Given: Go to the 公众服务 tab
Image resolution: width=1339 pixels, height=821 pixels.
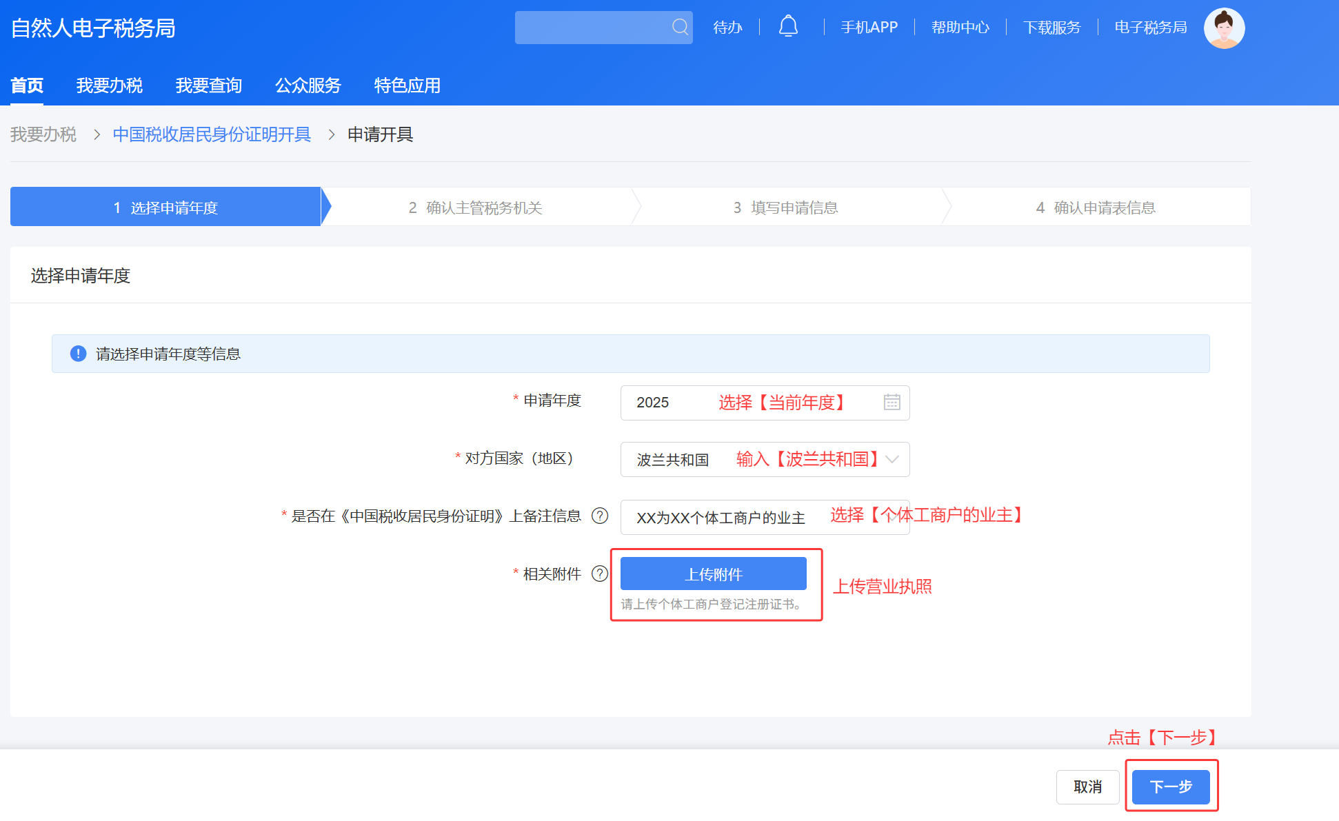Looking at the screenshot, I should click(x=308, y=85).
